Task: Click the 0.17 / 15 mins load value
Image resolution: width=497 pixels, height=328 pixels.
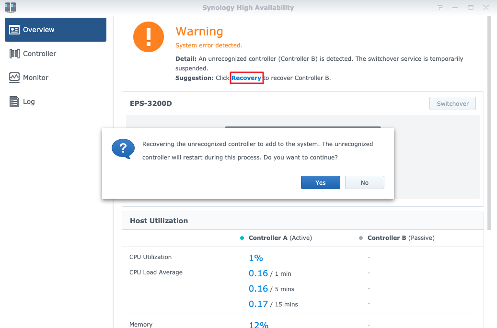Action: pyautogui.click(x=273, y=304)
